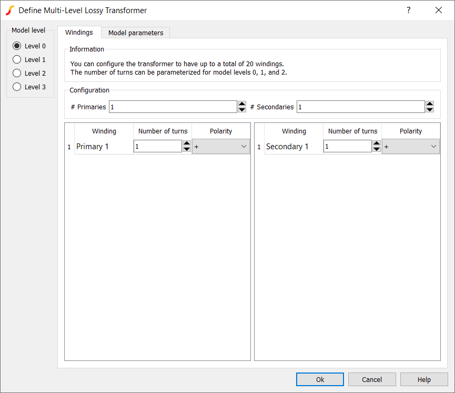Confirm the dialog with Ok
Viewport: 455px width, 393px height.
click(320, 379)
